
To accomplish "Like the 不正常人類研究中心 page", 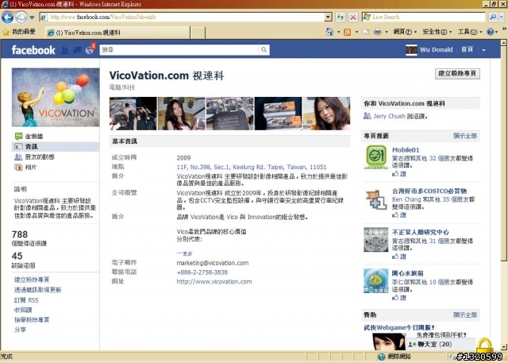I will pyautogui.click(x=398, y=257).
